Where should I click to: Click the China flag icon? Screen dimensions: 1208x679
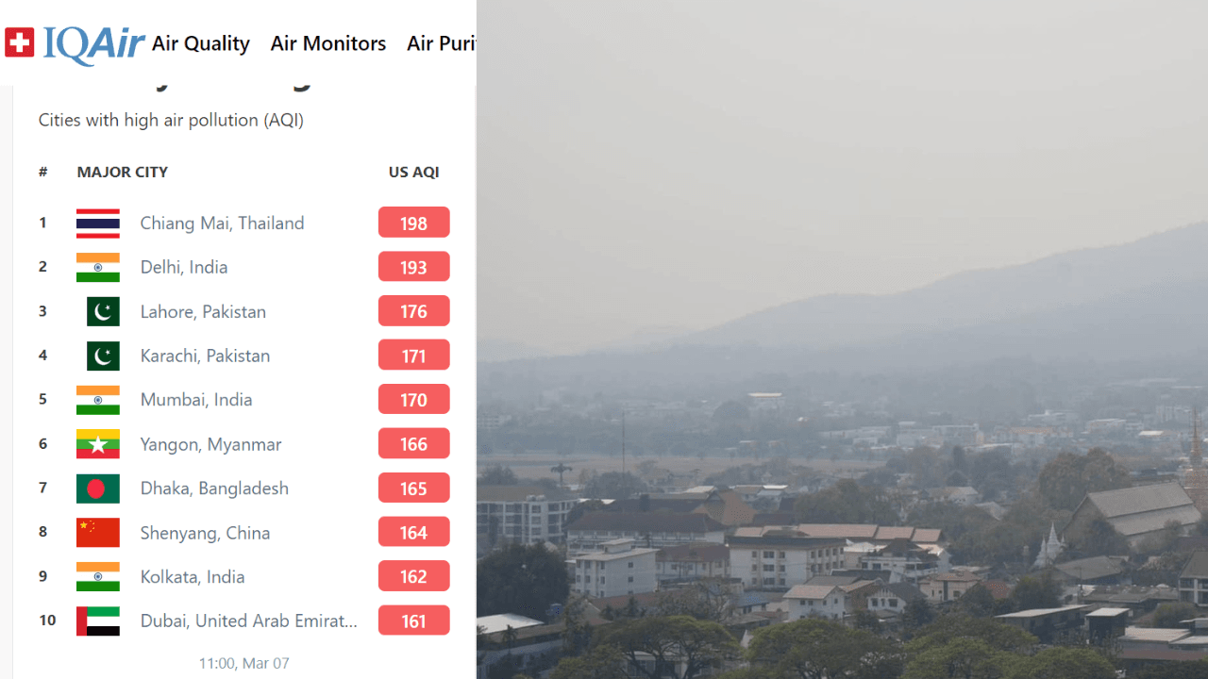tap(98, 533)
